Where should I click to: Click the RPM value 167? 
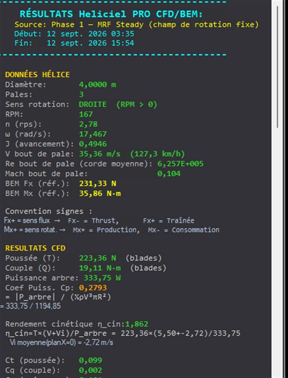point(86,114)
